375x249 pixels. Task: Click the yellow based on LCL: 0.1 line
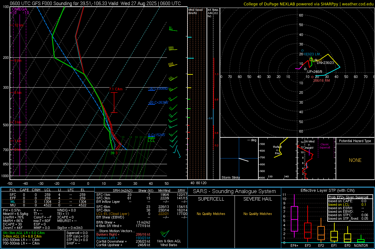347,204
